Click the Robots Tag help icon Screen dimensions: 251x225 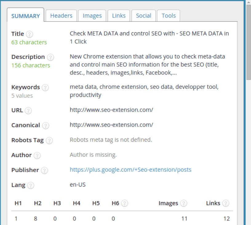pyautogui.click(x=49, y=140)
